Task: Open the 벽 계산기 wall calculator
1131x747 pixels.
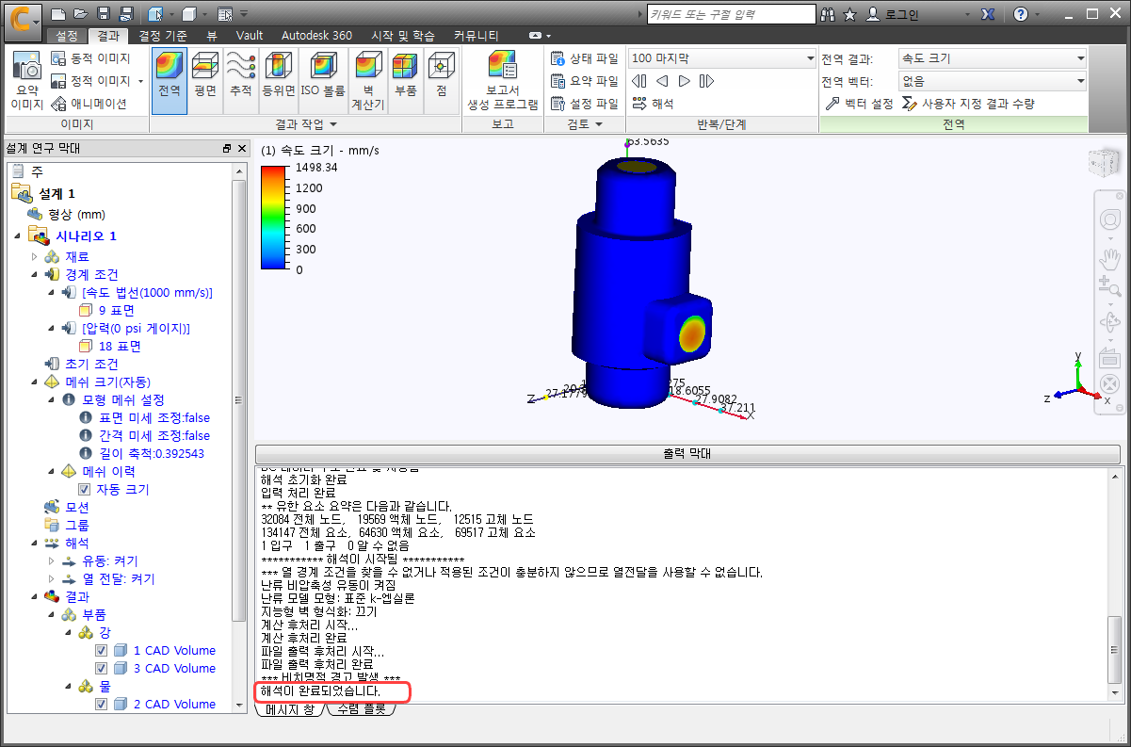Action: 367,80
